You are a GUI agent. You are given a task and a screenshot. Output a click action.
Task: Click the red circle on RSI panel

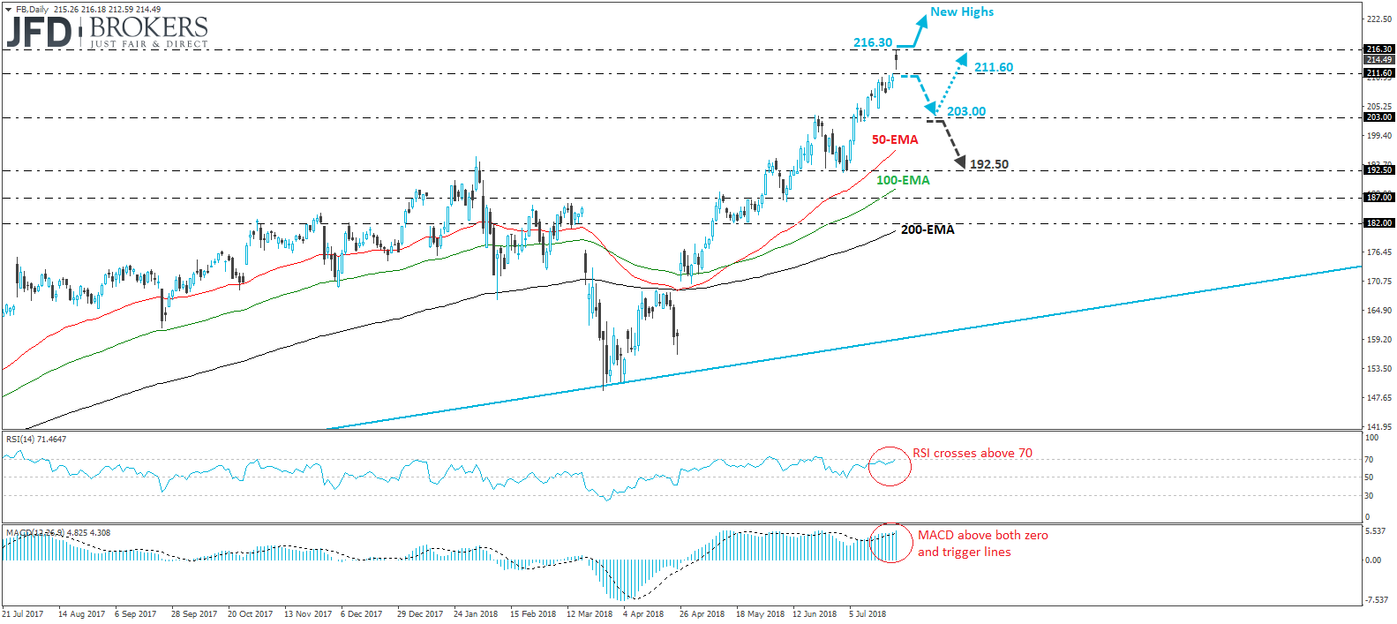coord(890,465)
